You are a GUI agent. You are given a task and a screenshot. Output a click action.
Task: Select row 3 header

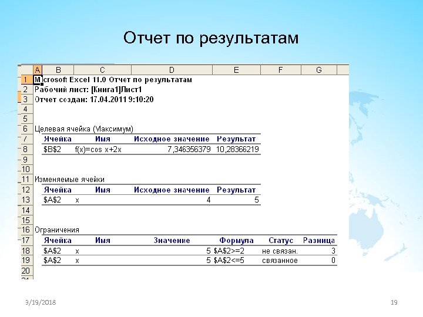tap(26, 99)
